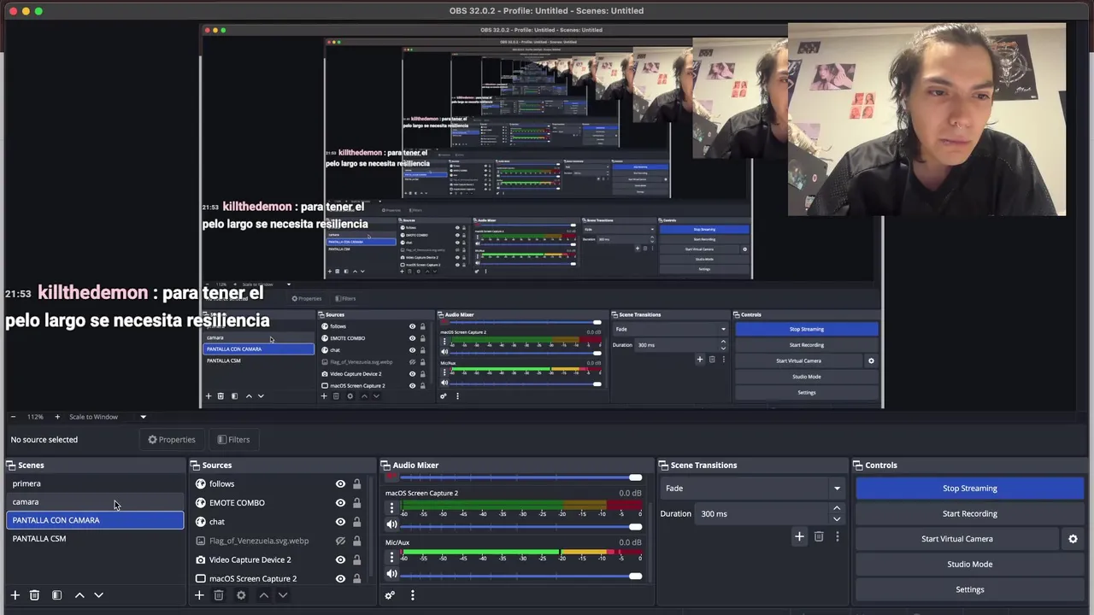Open source Filters button

tap(233, 440)
